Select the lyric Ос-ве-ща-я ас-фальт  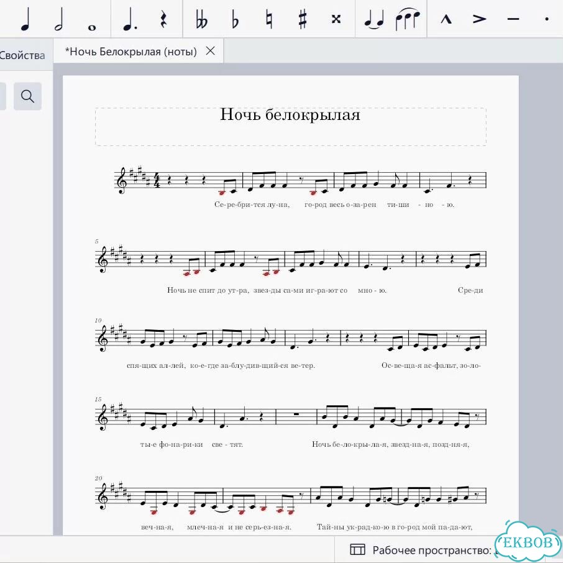pyautogui.click(x=419, y=365)
